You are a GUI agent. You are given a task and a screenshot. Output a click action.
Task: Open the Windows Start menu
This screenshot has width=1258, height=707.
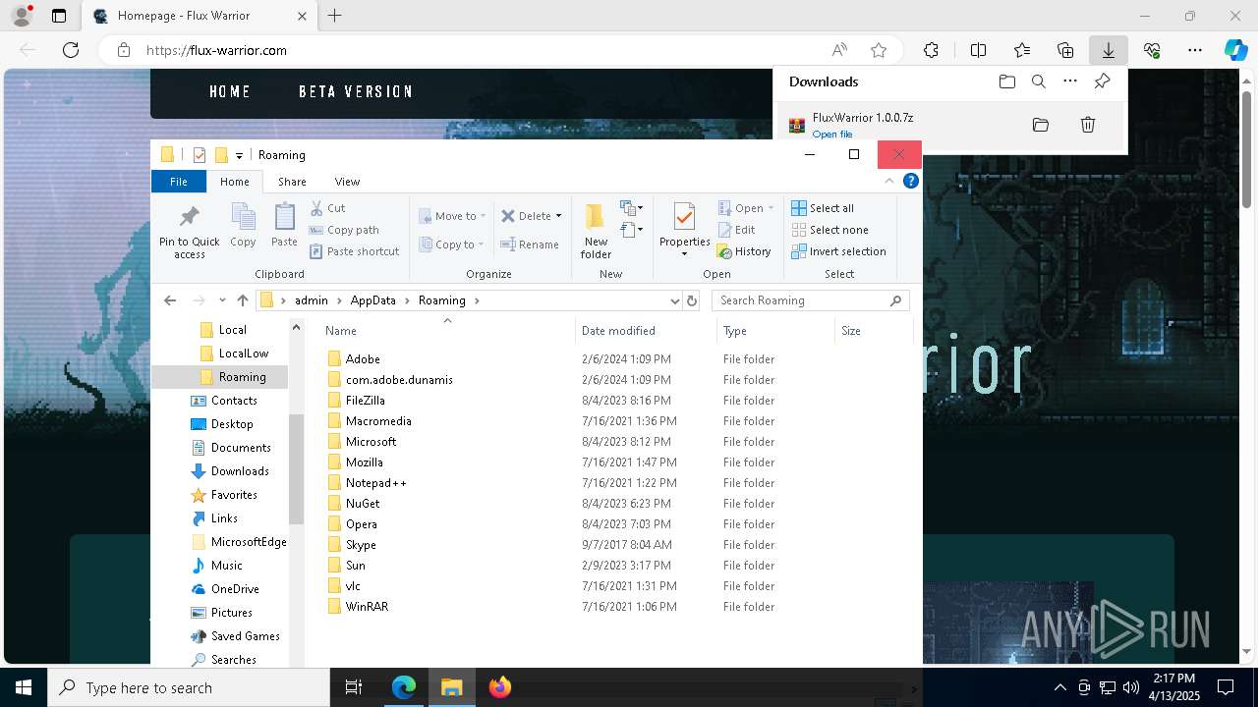(x=24, y=687)
